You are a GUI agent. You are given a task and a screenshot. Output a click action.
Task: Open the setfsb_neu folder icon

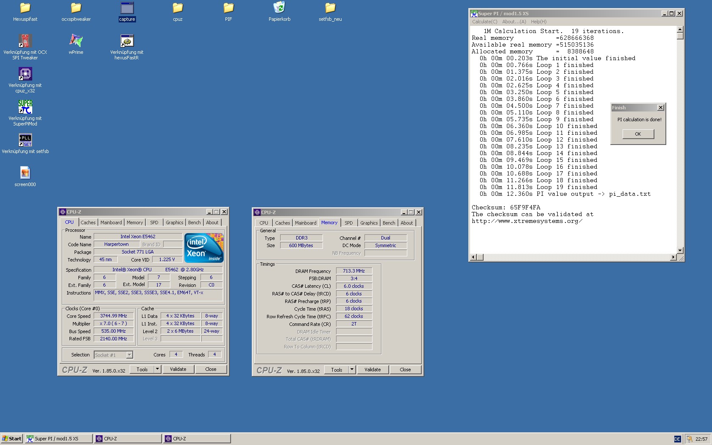click(330, 8)
